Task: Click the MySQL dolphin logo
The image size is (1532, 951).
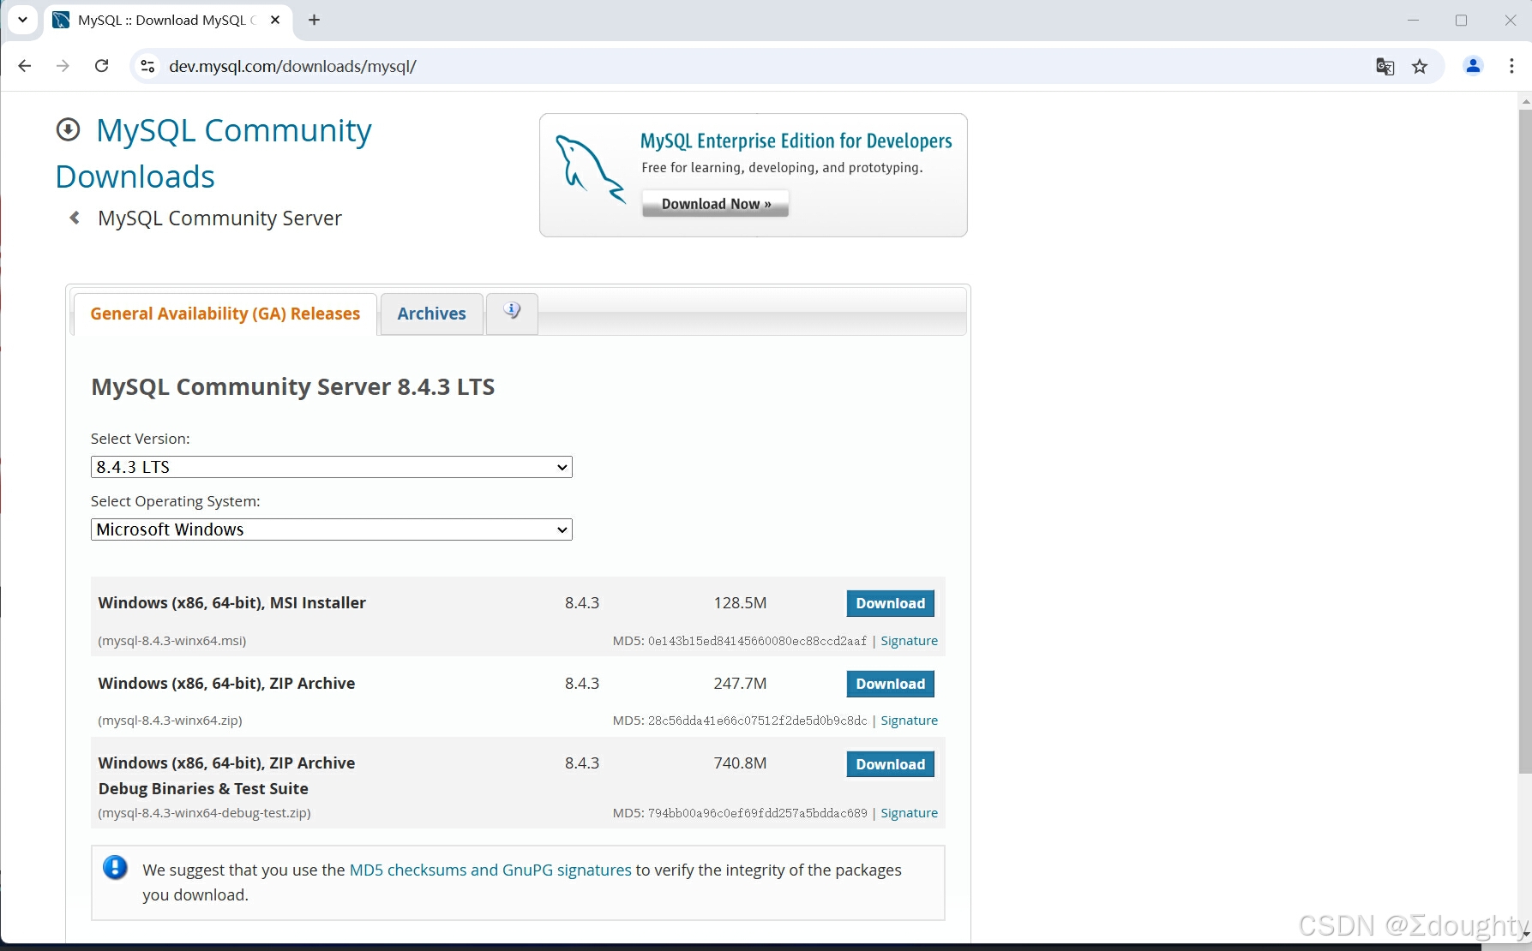Action: point(590,168)
